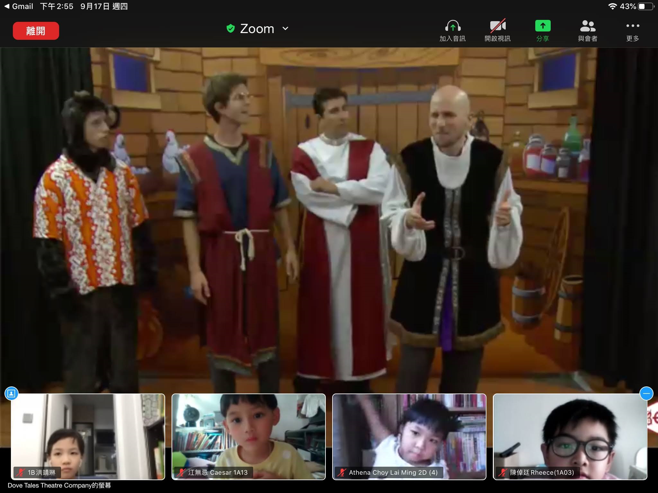Screen dimensions: 658x493
Task: Tap the green shield encryption icon
Action: coord(230,29)
